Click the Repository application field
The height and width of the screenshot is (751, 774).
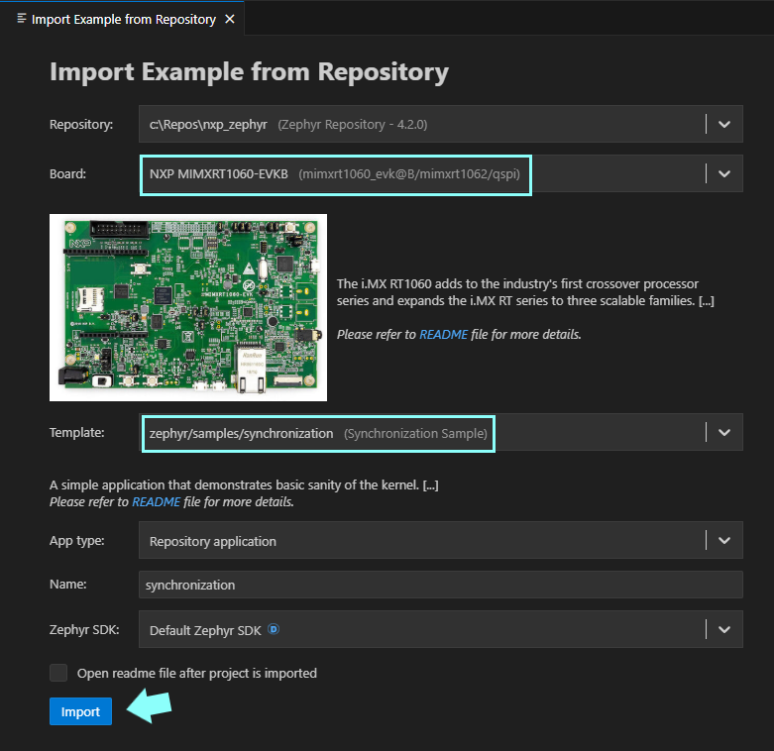(x=421, y=541)
